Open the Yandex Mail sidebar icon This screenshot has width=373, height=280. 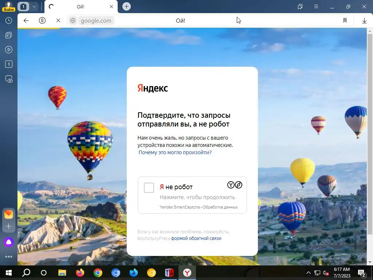tap(9, 214)
